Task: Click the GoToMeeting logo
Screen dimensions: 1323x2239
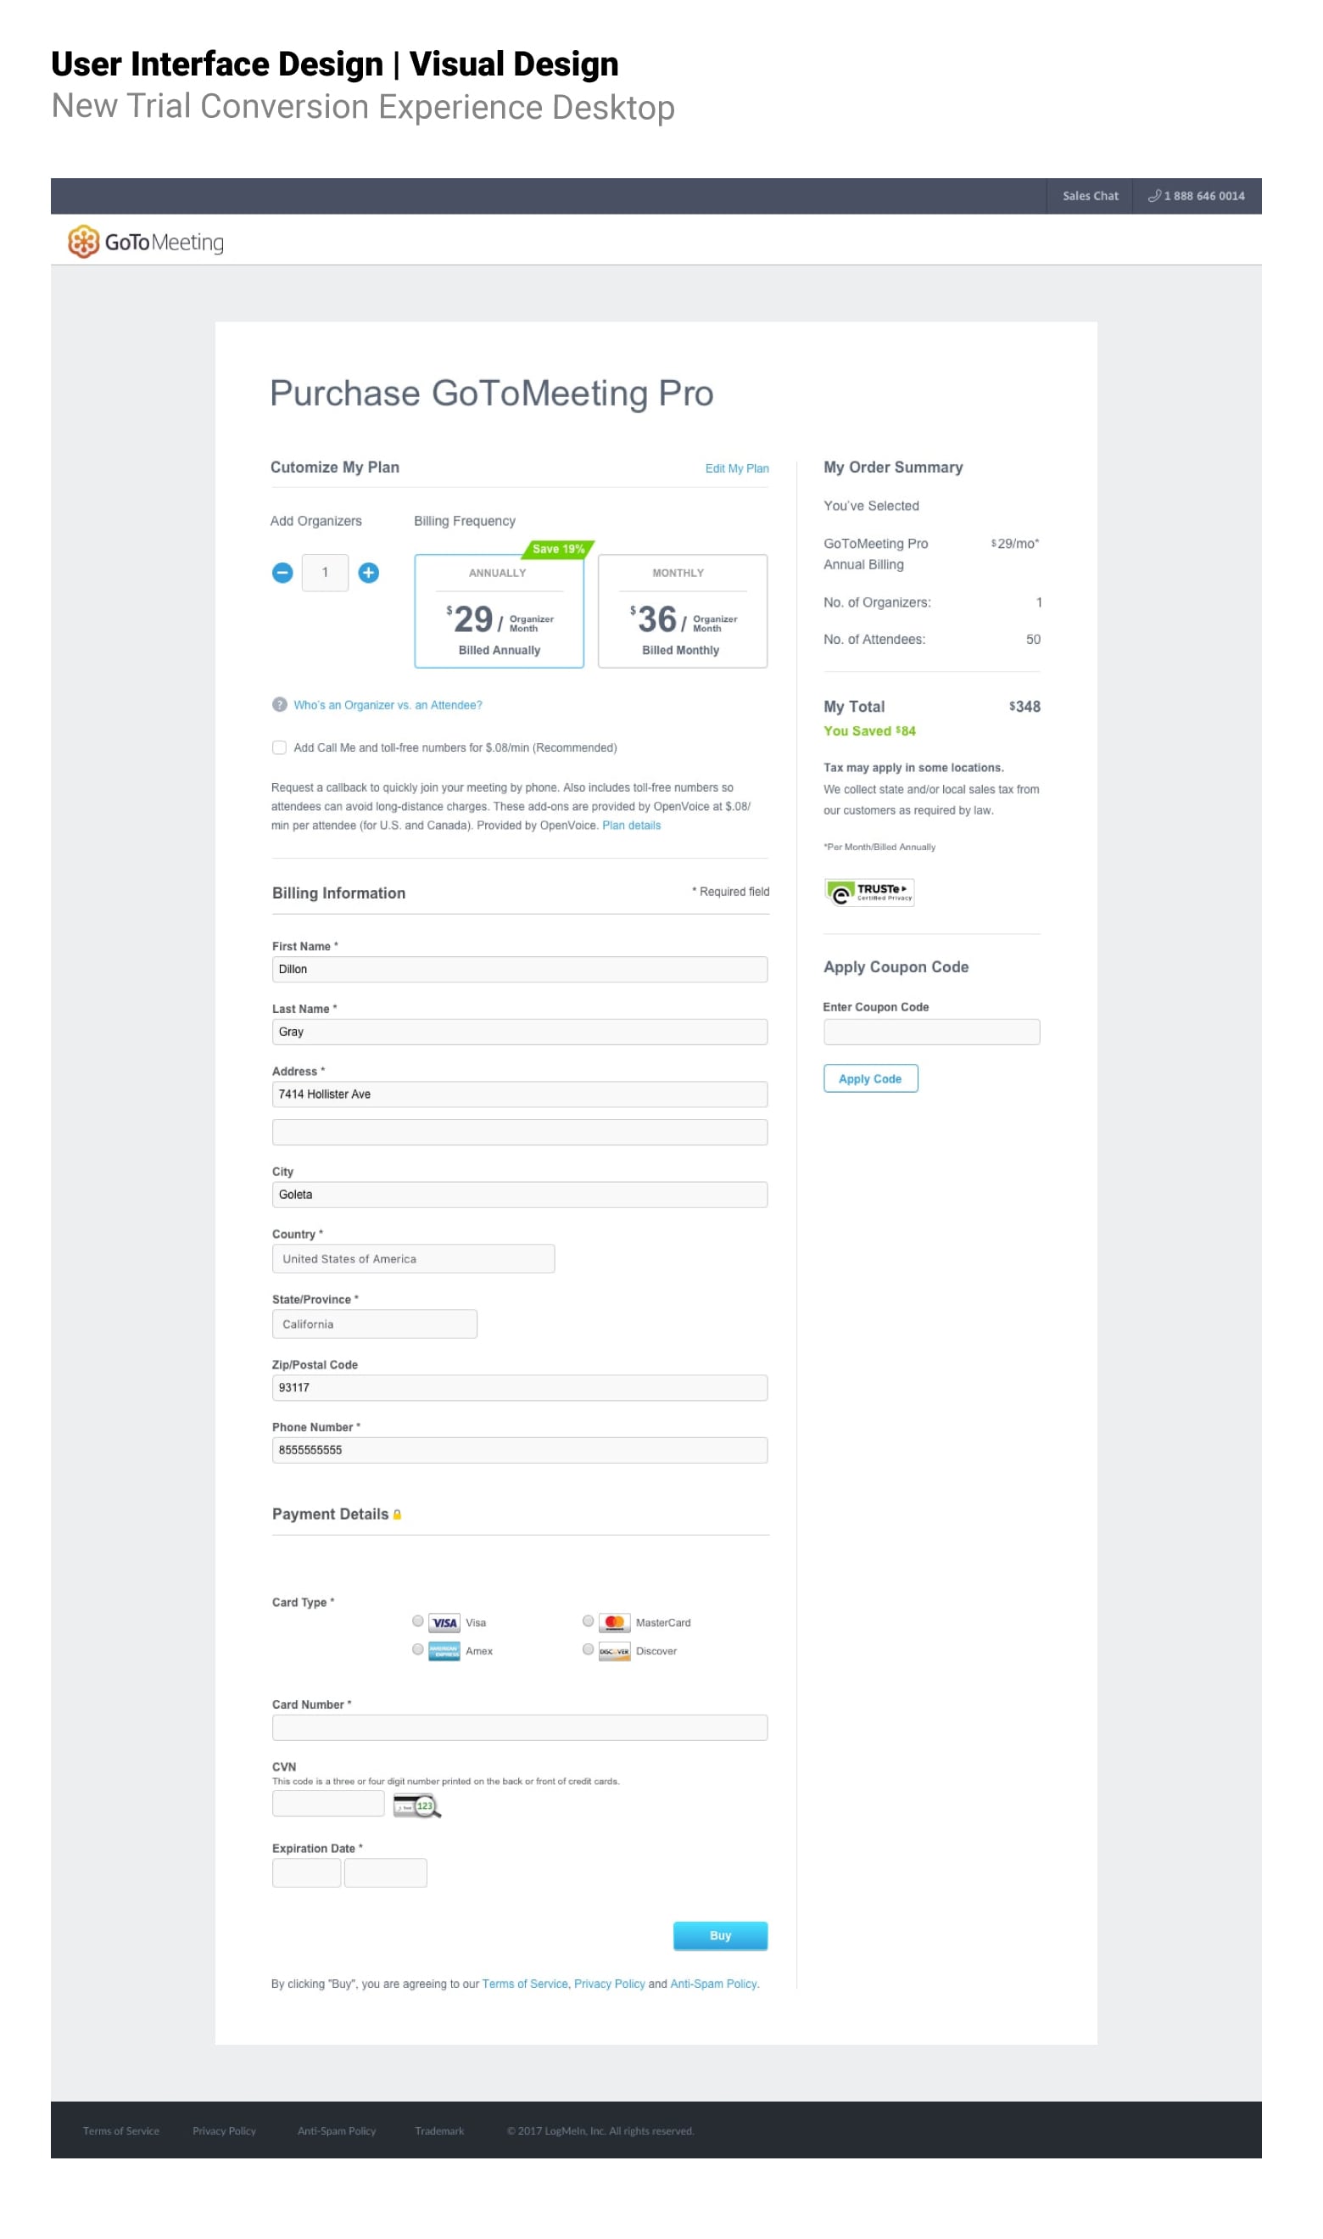Action: point(146,243)
